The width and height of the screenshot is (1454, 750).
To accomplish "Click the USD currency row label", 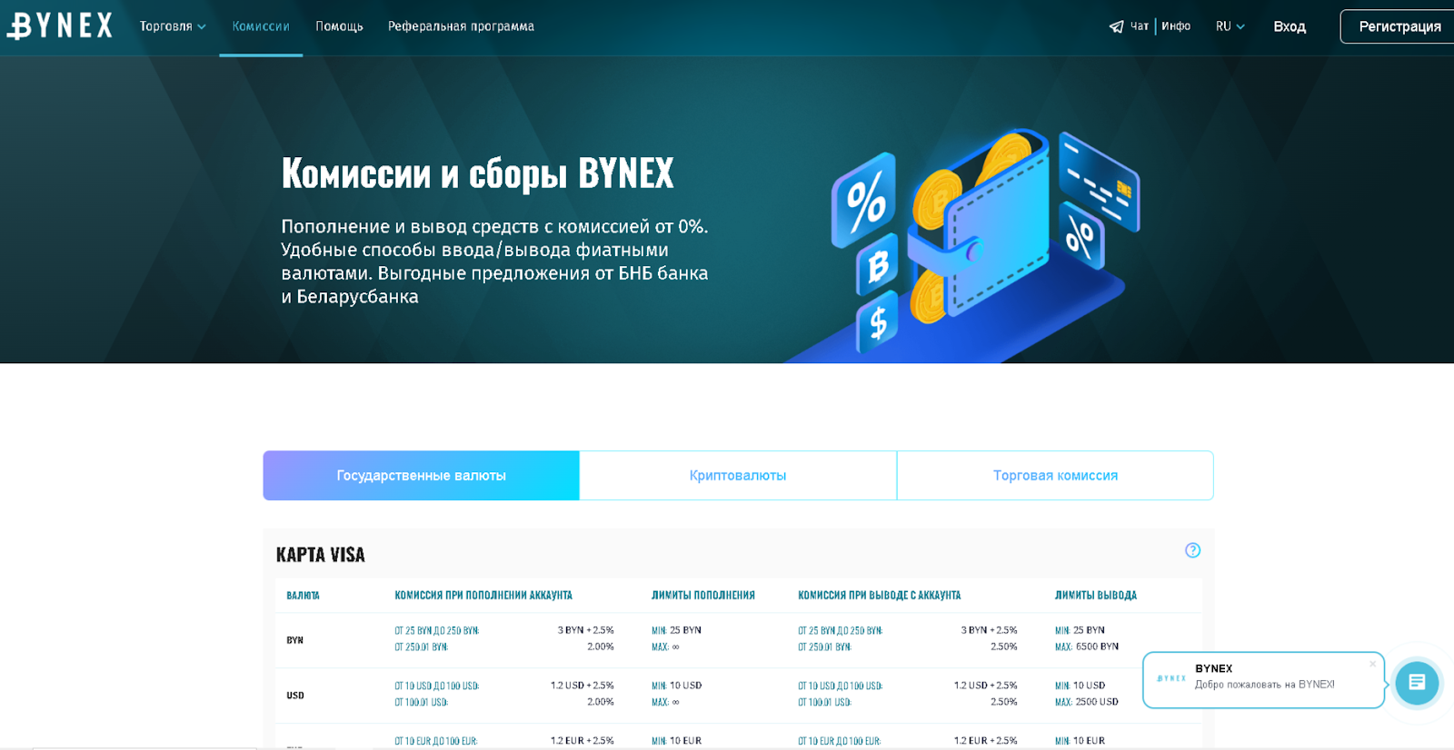I will (x=295, y=696).
